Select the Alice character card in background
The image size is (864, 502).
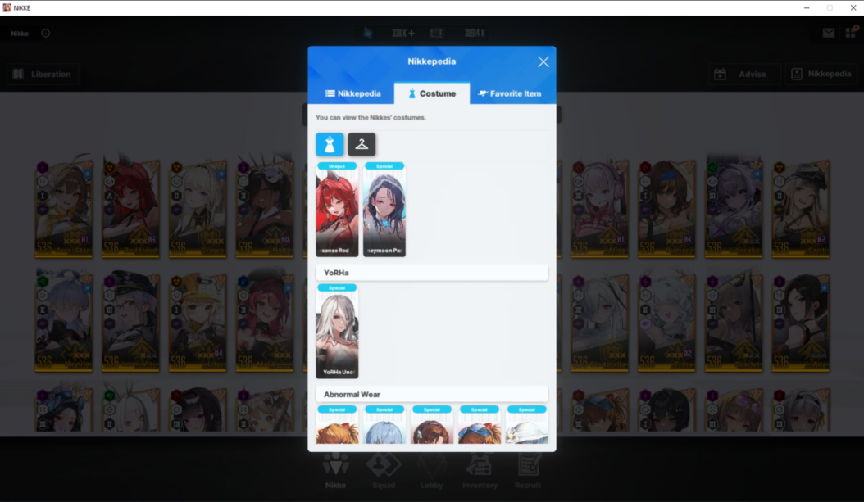[x=599, y=208]
